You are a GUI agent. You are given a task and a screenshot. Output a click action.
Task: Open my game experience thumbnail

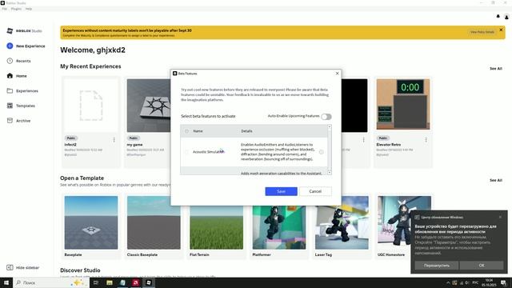tap(149, 105)
